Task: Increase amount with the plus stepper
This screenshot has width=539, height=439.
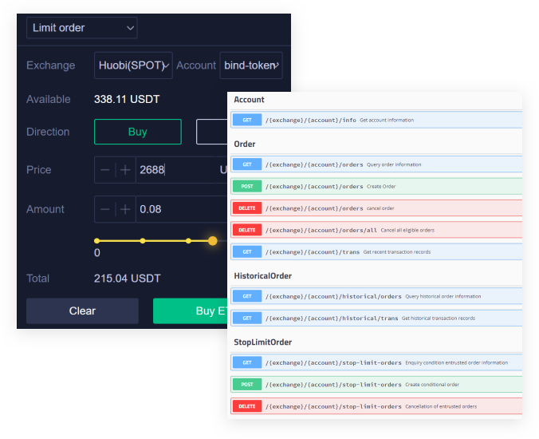Action: point(125,209)
